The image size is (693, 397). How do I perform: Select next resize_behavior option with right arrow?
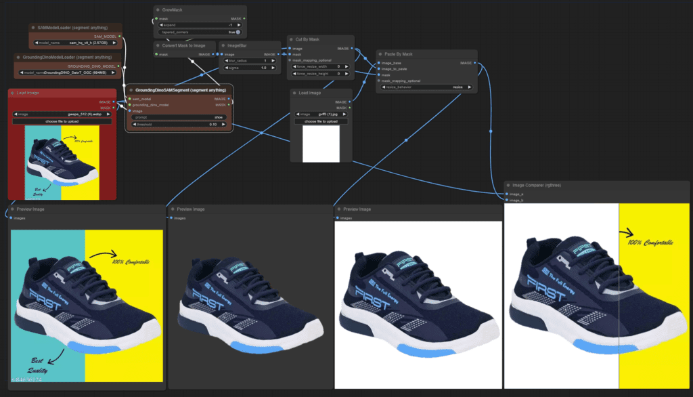coord(469,87)
